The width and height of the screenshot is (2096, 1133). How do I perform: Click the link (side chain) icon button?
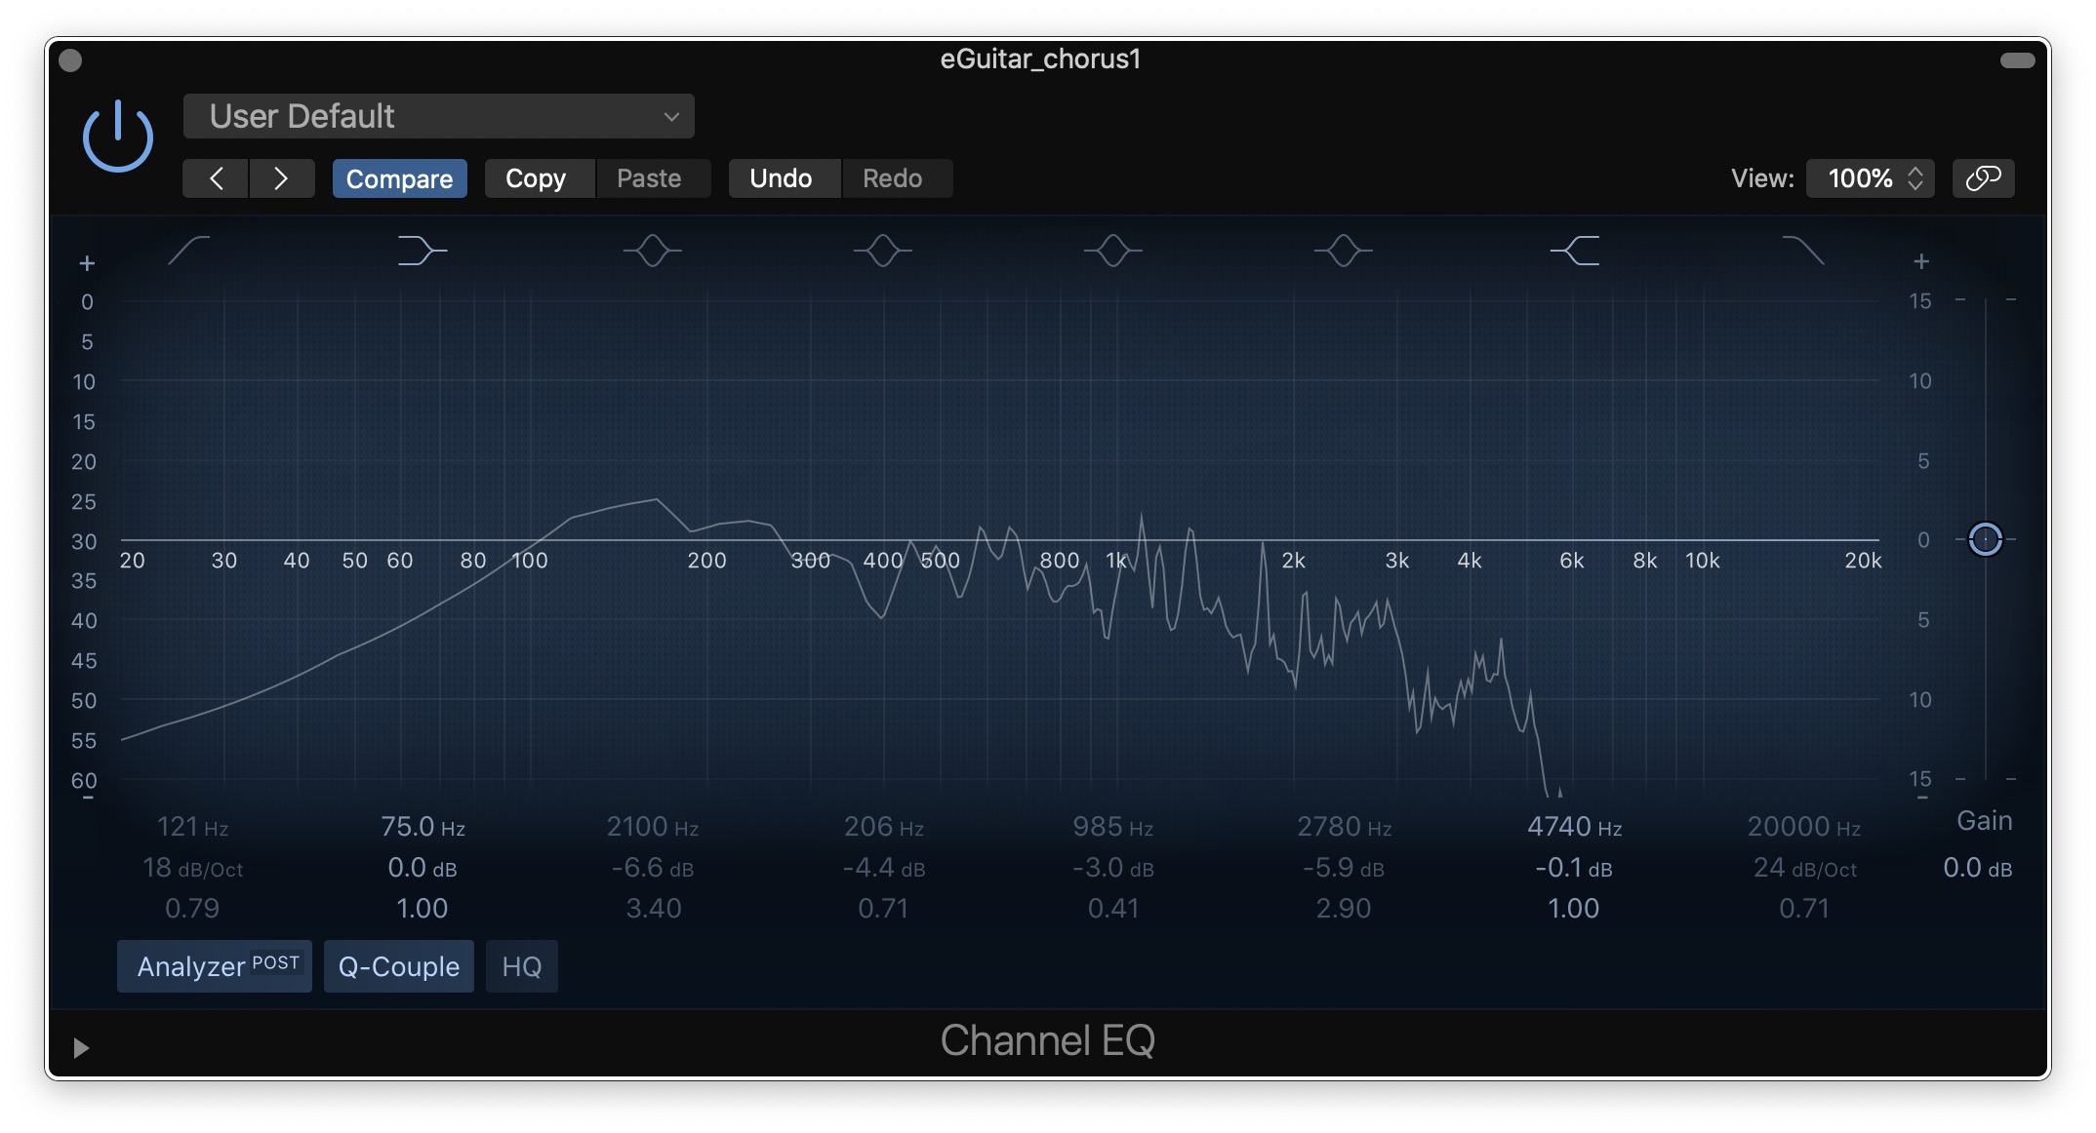[x=1983, y=178]
